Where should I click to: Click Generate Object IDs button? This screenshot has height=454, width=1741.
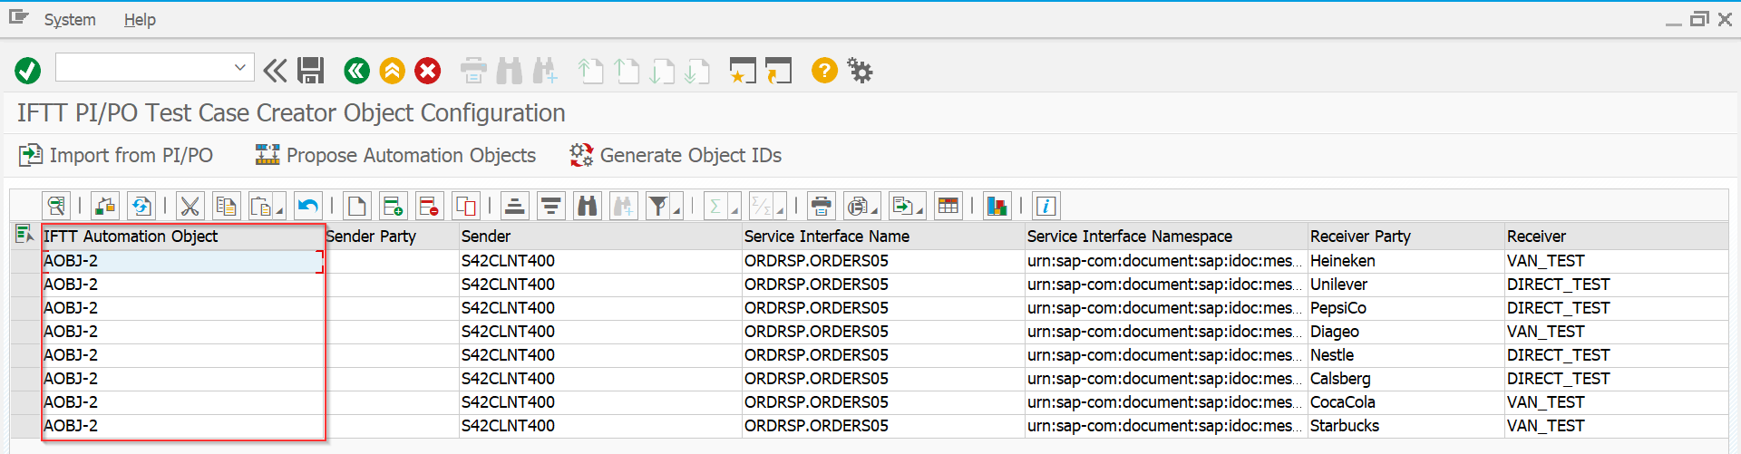coord(676,156)
